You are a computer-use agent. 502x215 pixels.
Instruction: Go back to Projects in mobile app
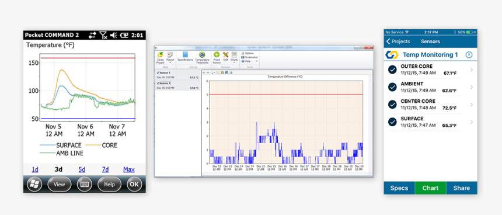click(x=398, y=41)
